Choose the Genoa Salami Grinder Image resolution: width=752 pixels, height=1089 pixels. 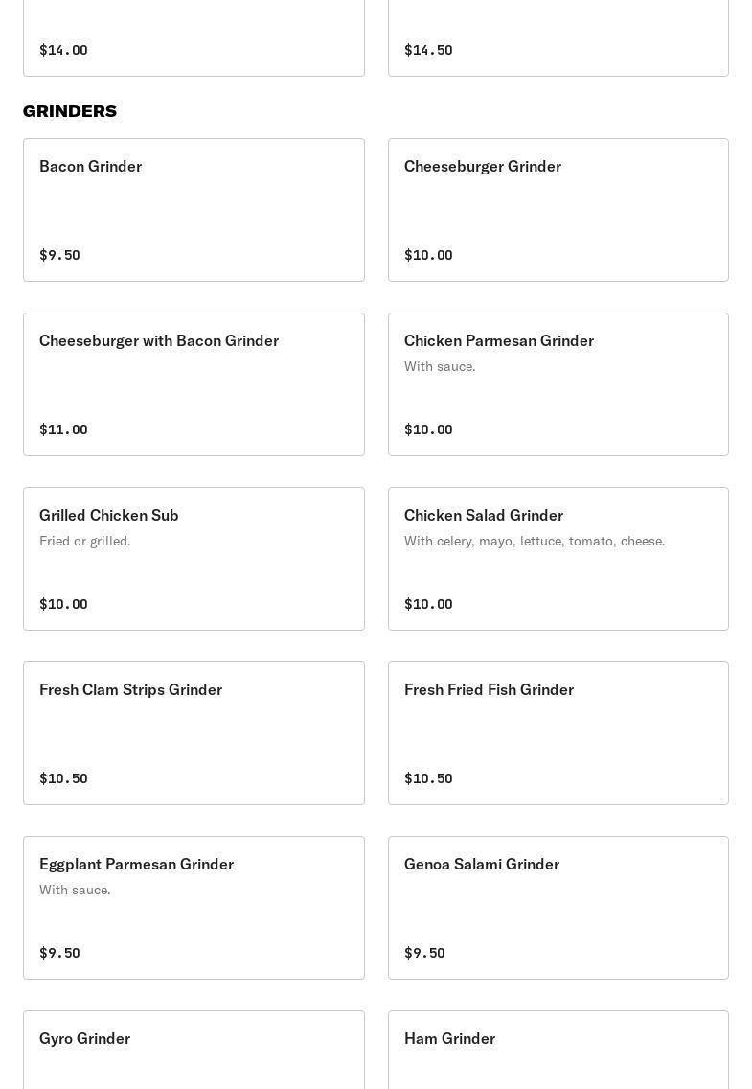(558, 907)
